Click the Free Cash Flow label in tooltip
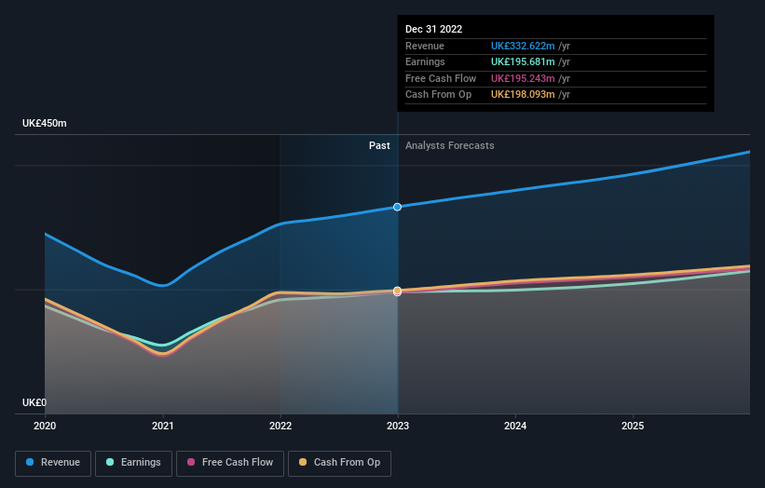Image resolution: width=765 pixels, height=488 pixels. [x=441, y=78]
